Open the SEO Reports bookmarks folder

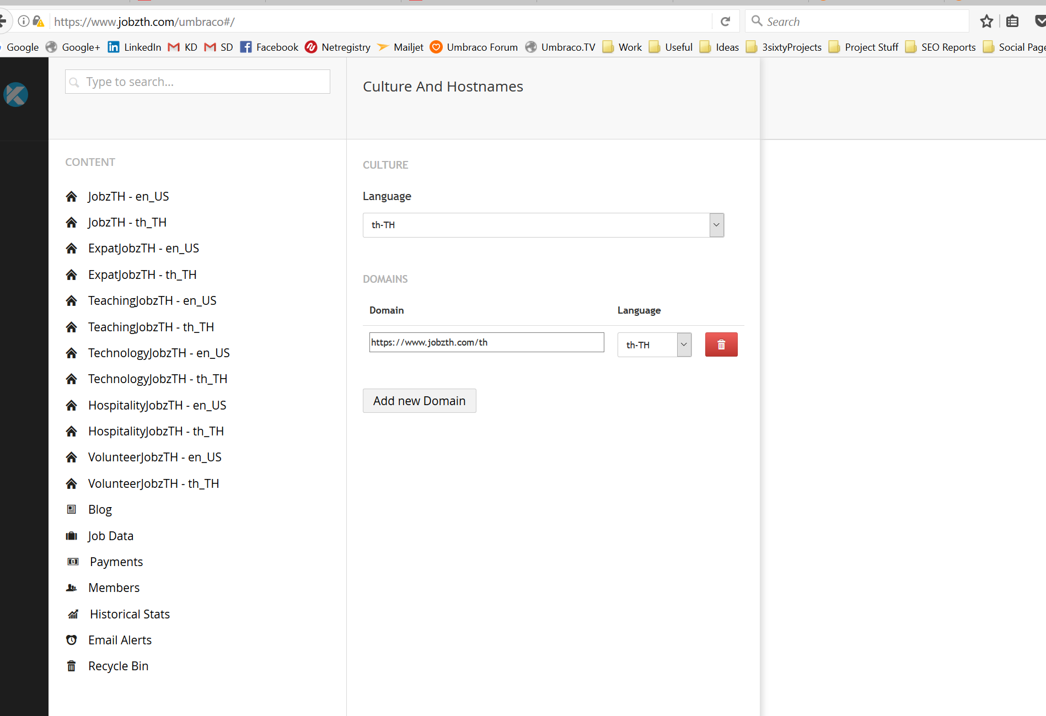[941, 47]
